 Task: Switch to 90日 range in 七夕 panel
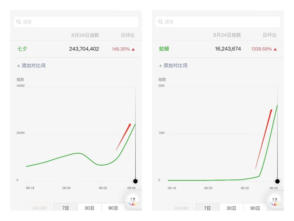pyautogui.click(x=113, y=208)
